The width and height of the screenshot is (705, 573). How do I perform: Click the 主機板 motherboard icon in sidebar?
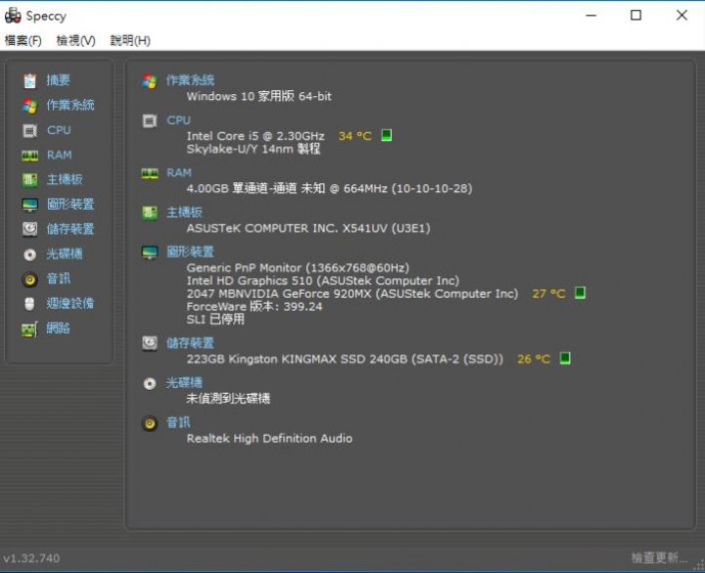pos(29,180)
